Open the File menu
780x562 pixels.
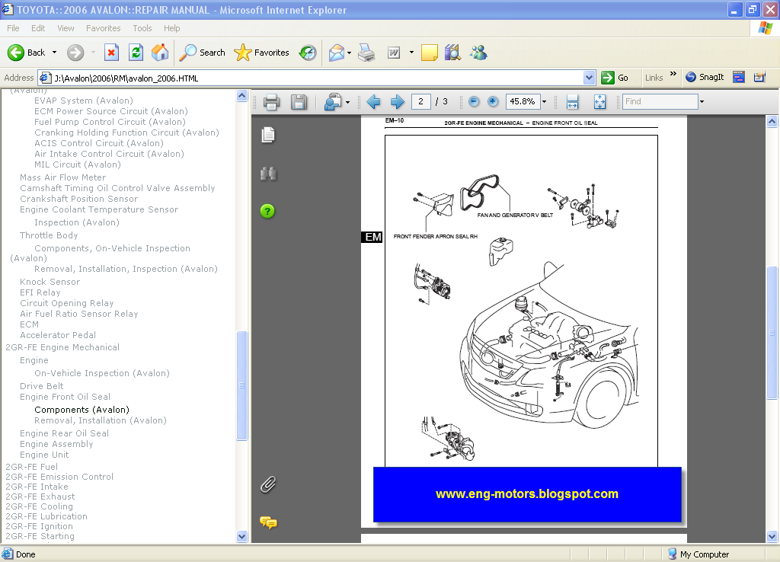[x=14, y=28]
